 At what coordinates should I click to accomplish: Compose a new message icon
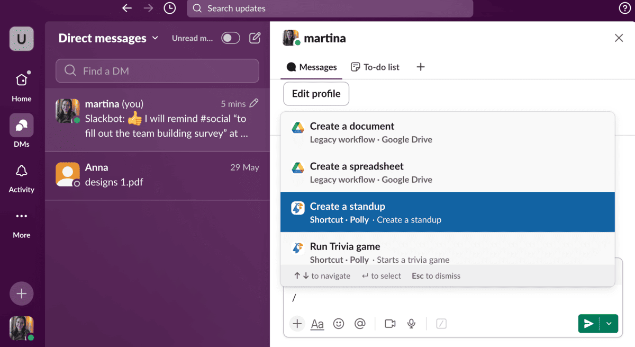[x=255, y=38]
